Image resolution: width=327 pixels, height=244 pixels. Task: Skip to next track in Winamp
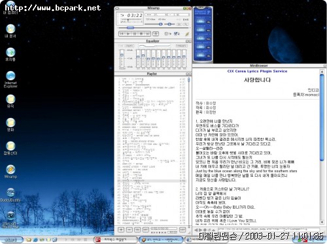[148, 34]
